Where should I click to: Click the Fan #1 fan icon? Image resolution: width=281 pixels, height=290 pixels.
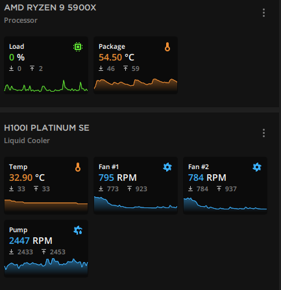[x=167, y=167]
